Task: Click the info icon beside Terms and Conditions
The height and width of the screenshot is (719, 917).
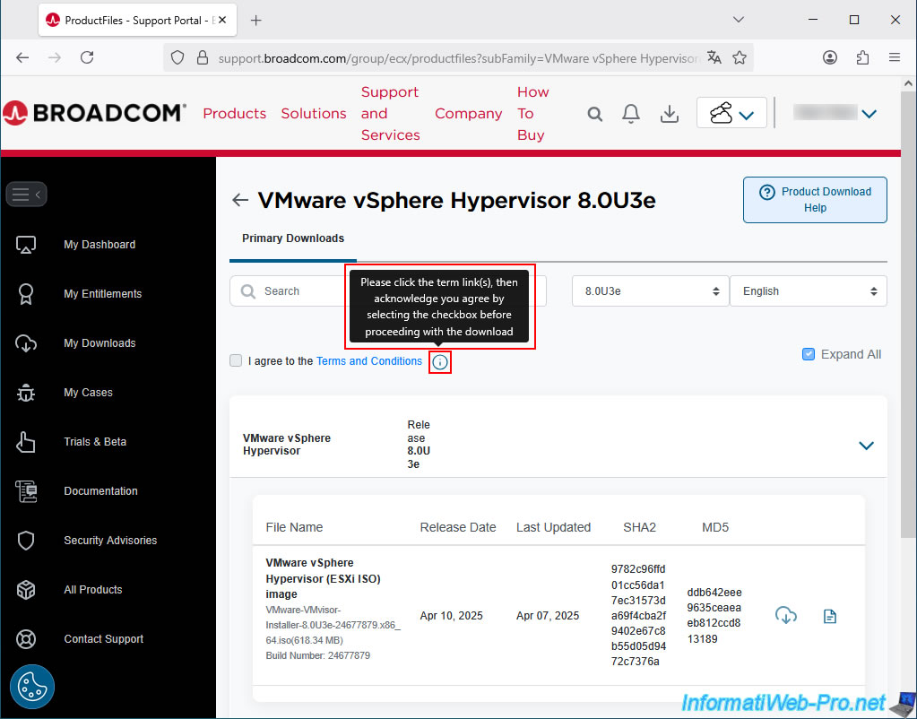Action: point(440,362)
